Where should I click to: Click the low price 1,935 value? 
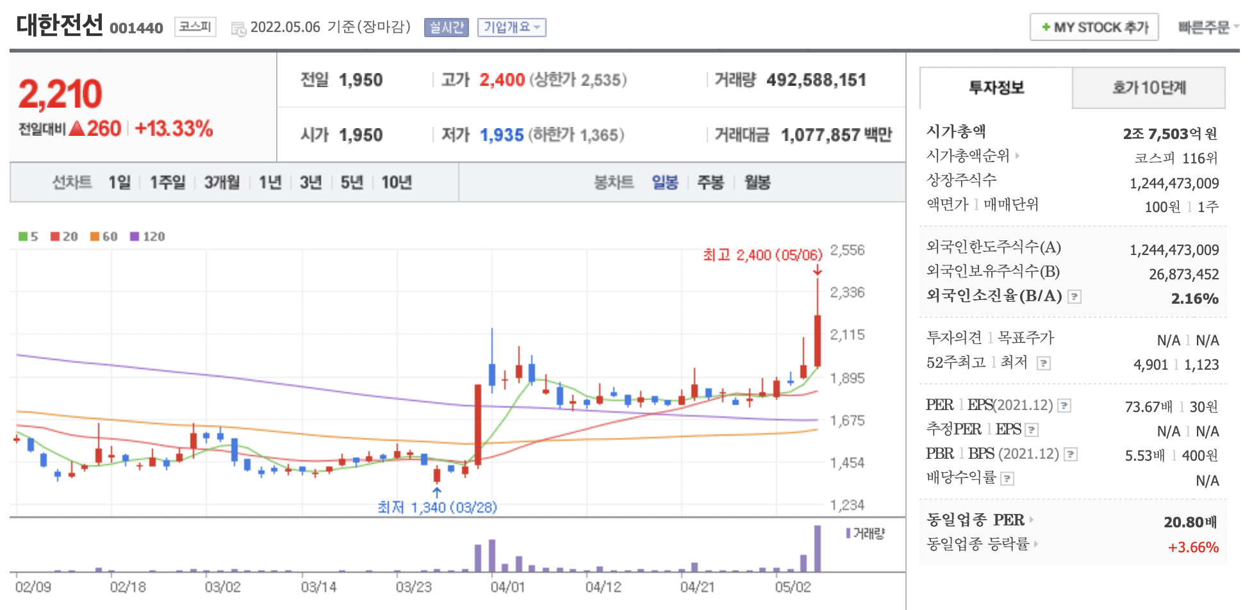[x=502, y=135]
